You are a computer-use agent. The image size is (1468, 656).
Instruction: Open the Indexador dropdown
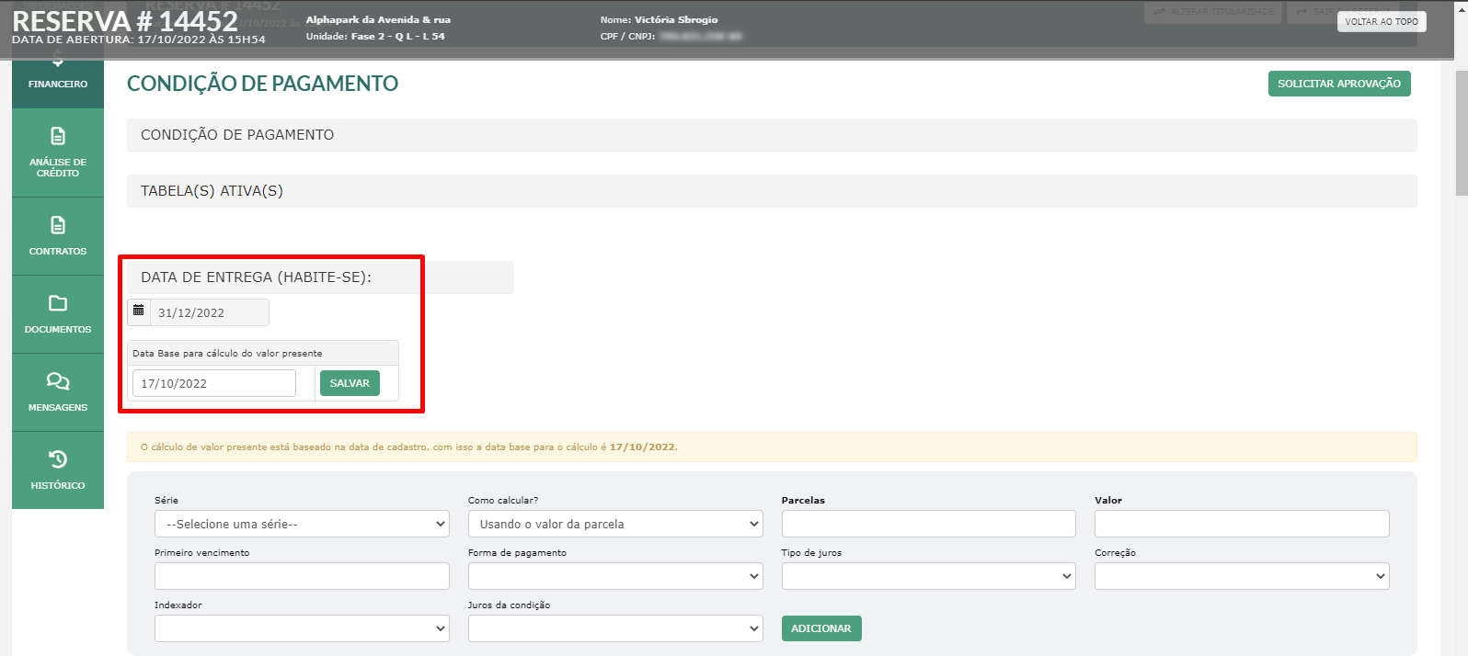(302, 628)
